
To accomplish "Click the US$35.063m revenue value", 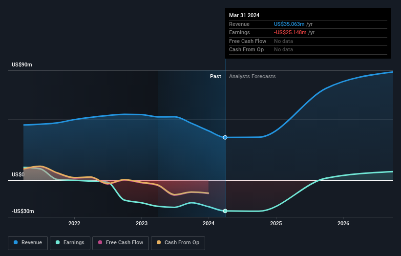I will pyautogui.click(x=289, y=24).
